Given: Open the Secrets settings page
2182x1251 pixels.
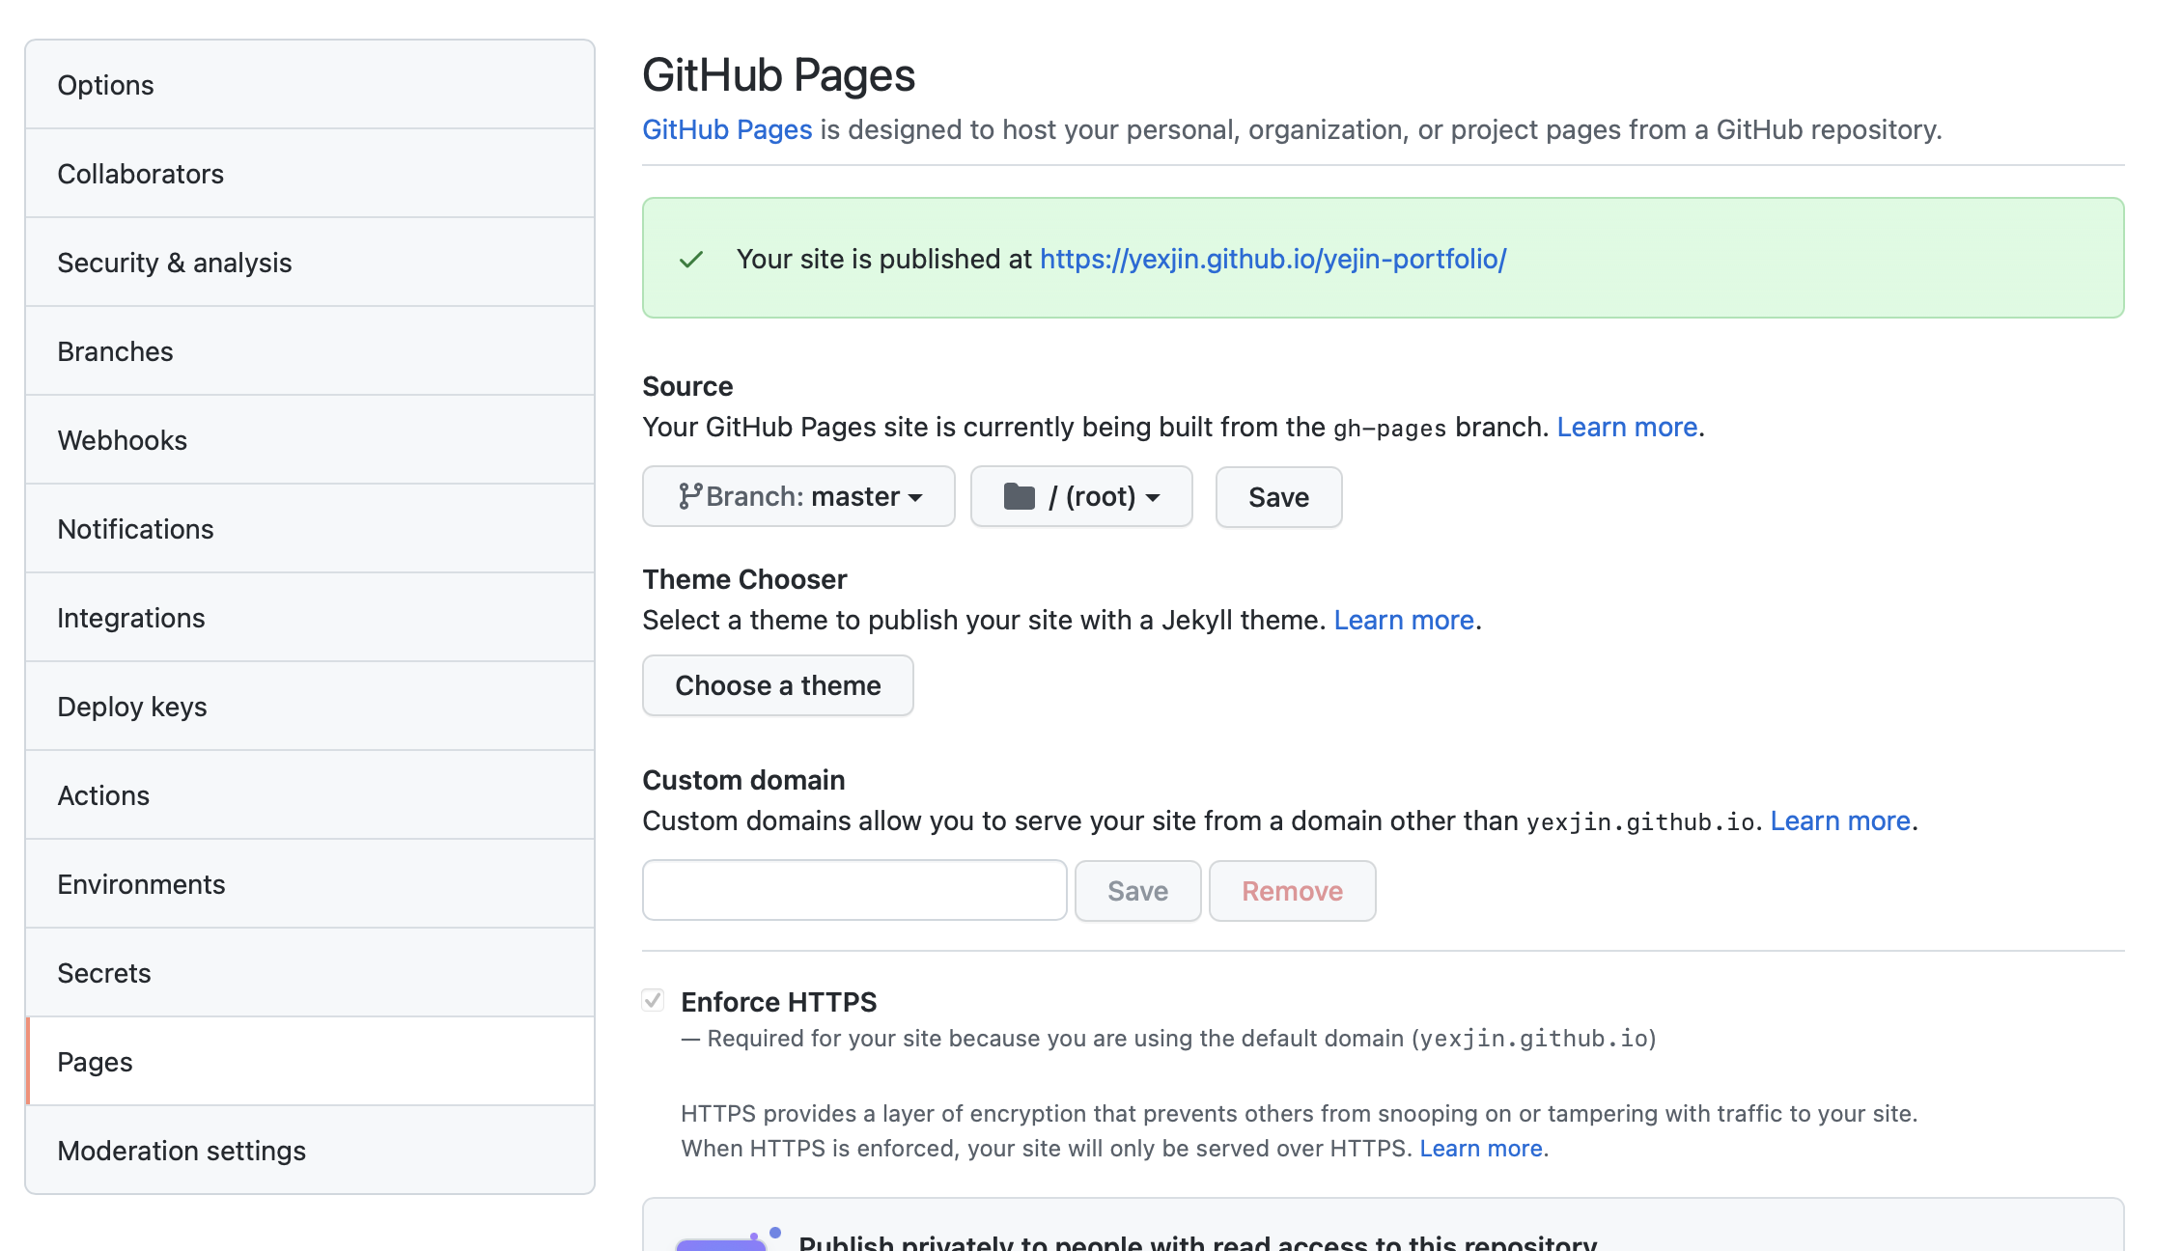Looking at the screenshot, I should click(x=104, y=973).
